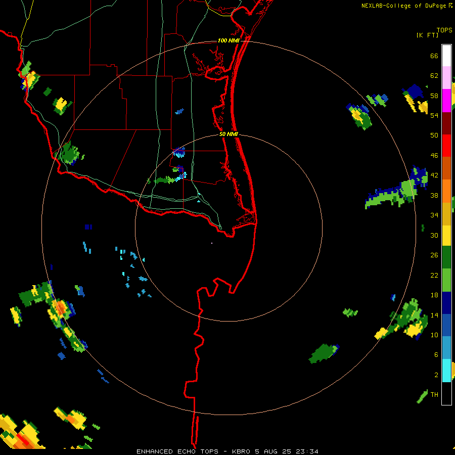Click the "30" legend value
The width and height of the screenshot is (455, 455).
click(434, 235)
